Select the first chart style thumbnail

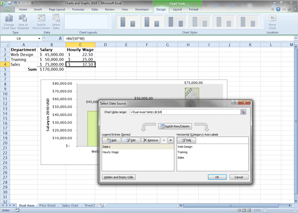pyautogui.click(x=128, y=22)
